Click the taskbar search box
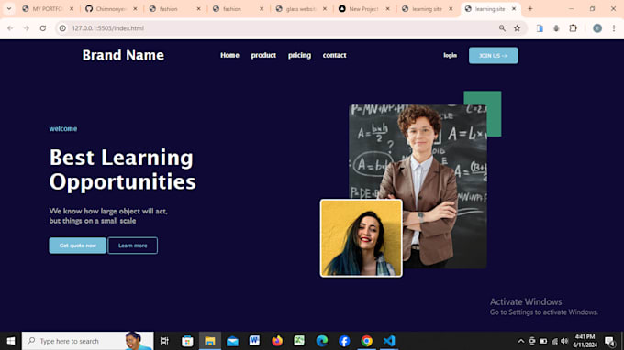This screenshot has height=350, width=624. [87, 341]
